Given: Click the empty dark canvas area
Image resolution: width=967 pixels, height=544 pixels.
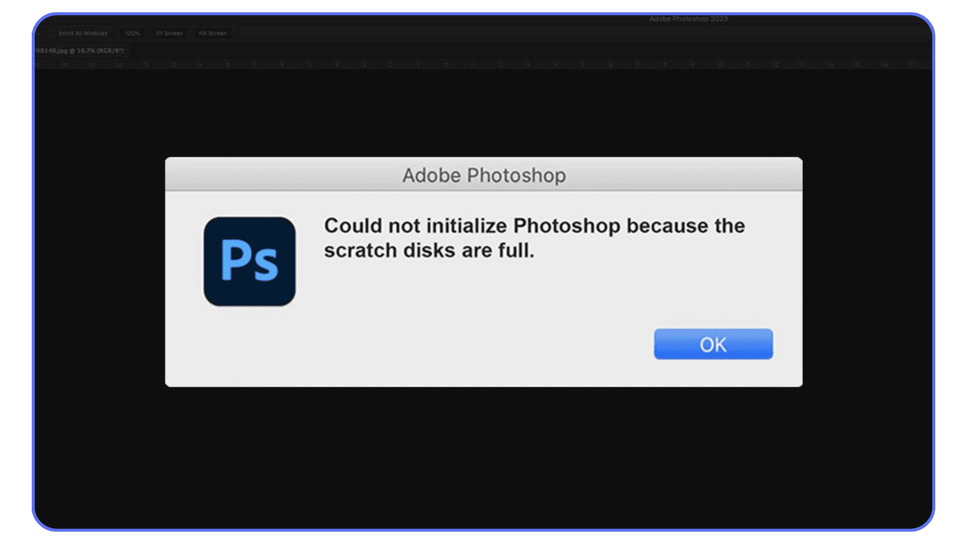Looking at the screenshot, I should (483, 453).
